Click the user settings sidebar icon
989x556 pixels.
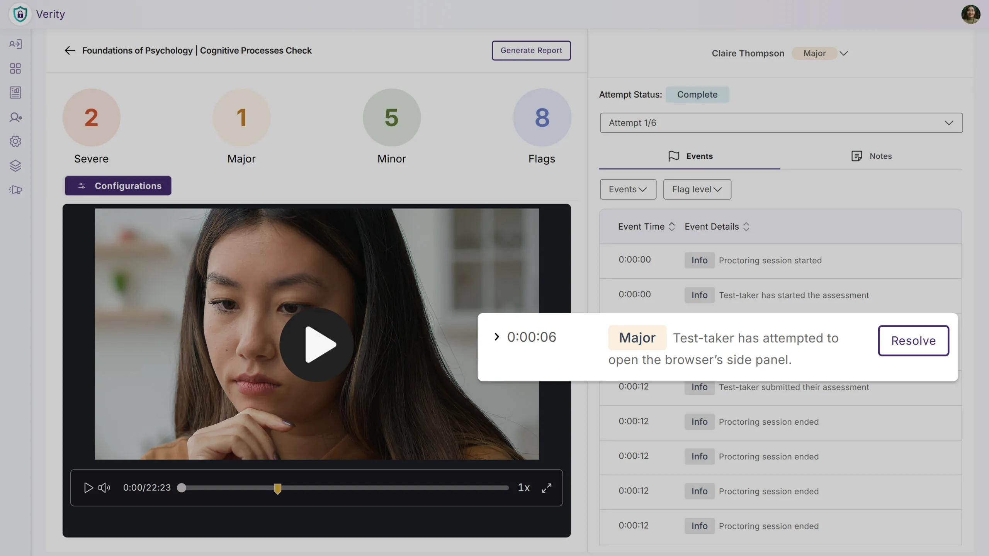(15, 117)
